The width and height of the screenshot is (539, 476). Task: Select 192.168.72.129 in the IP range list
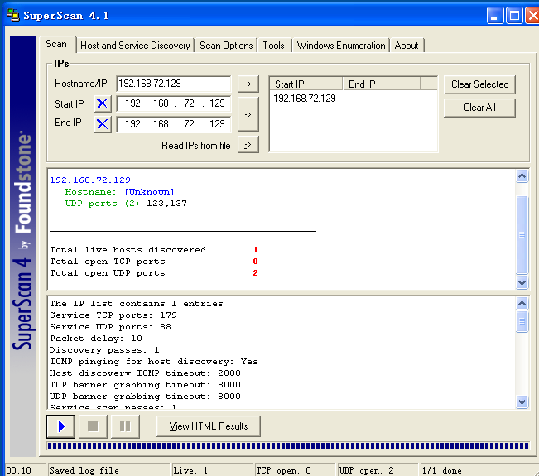point(305,99)
